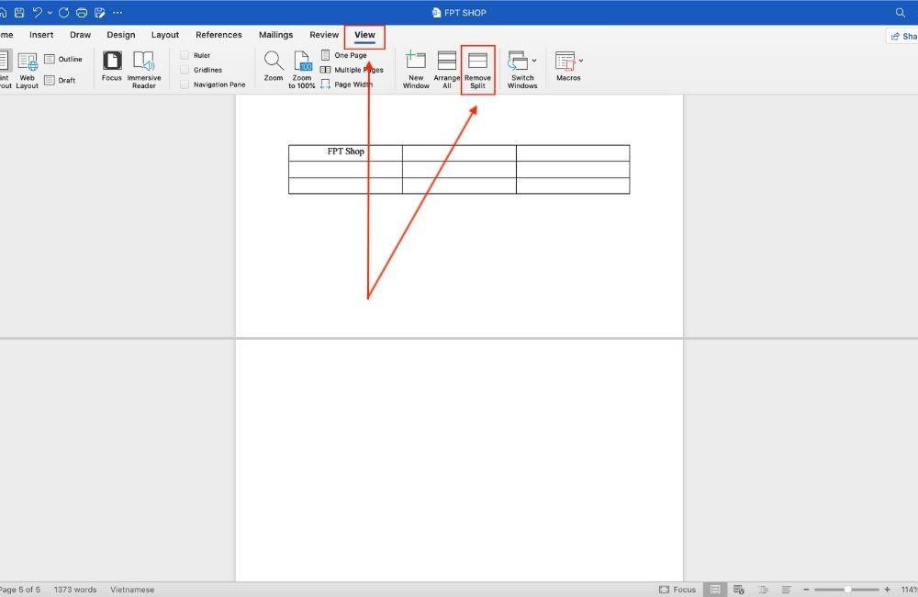Open the Draw tab
This screenshot has width=918, height=597.
tap(80, 35)
